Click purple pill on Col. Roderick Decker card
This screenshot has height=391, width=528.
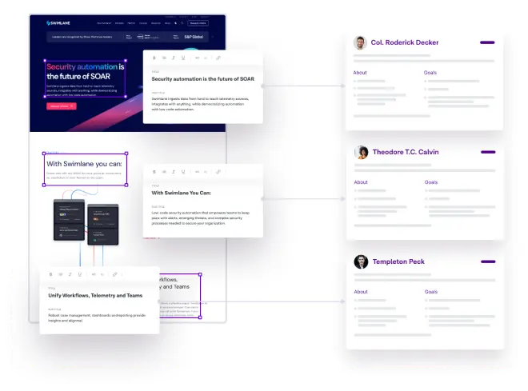tap(487, 42)
